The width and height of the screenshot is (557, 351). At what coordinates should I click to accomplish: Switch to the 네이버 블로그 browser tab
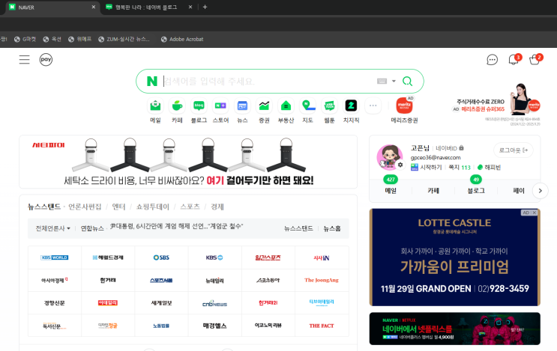pos(149,7)
